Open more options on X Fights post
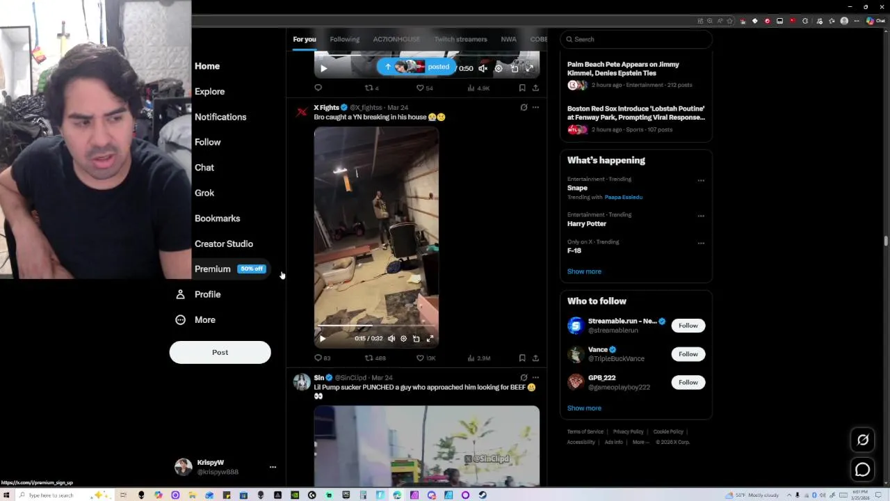890x501 pixels. pyautogui.click(x=535, y=107)
